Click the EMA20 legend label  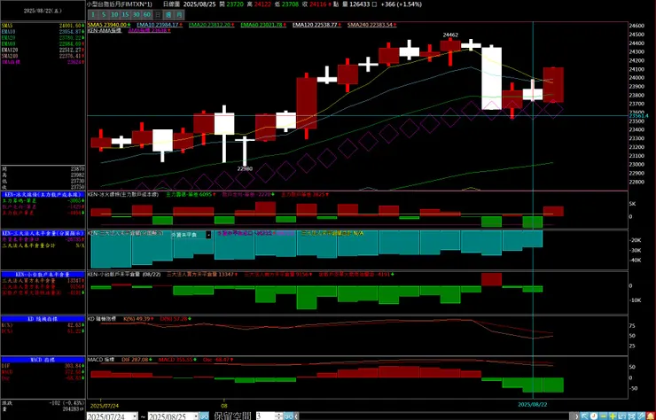[211, 25]
